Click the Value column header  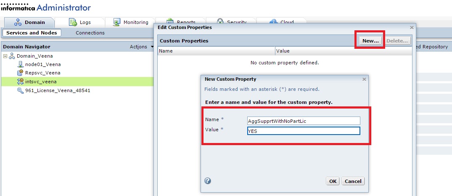click(344, 51)
